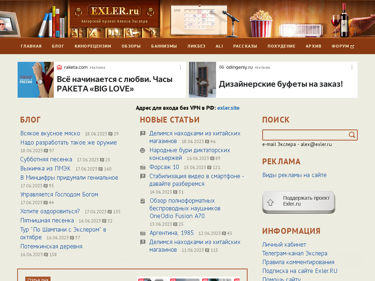Click comments icon for Всякое вкусное мяско
The image size is (375, 281).
111,134
